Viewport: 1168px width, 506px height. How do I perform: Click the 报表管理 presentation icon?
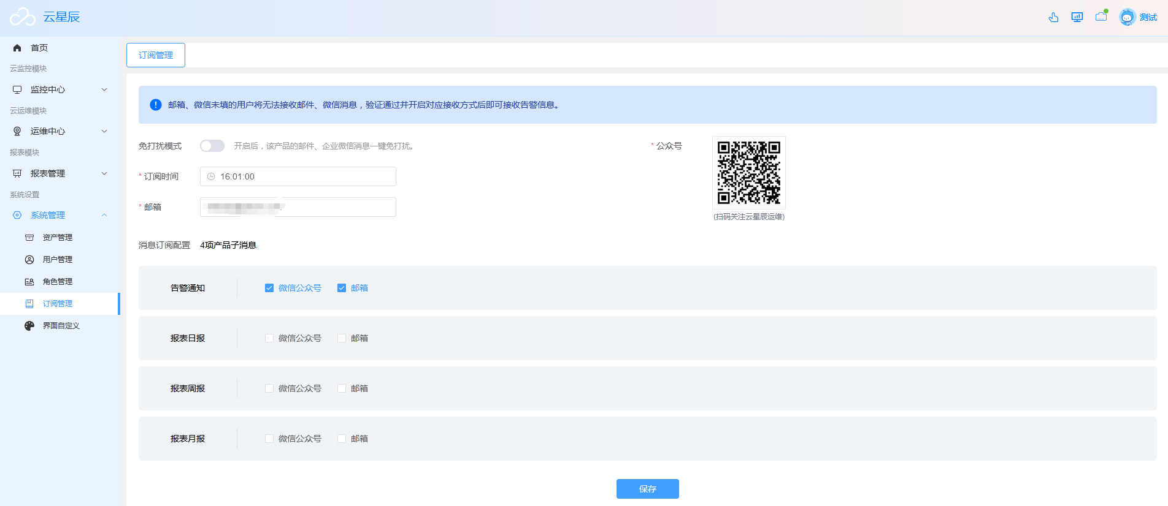click(17, 173)
